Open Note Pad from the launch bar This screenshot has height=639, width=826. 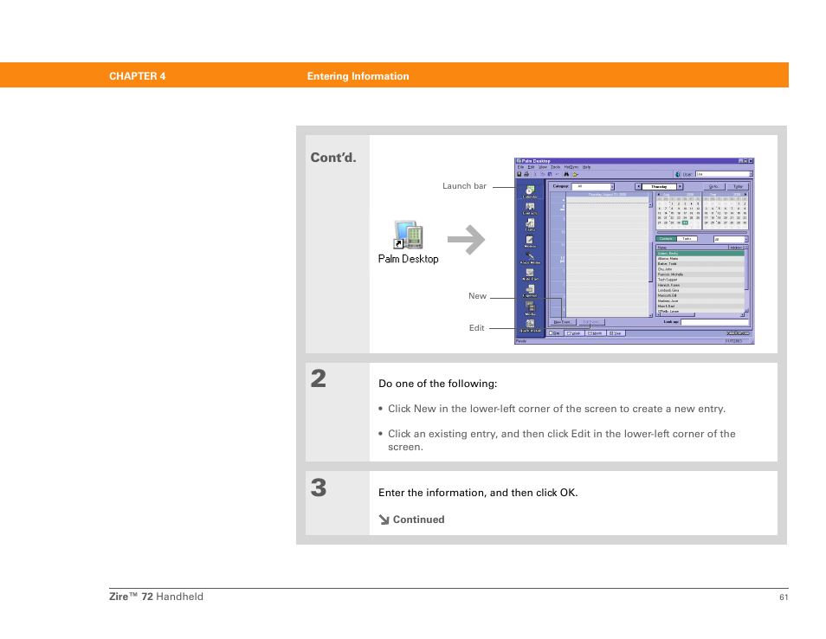(530, 274)
